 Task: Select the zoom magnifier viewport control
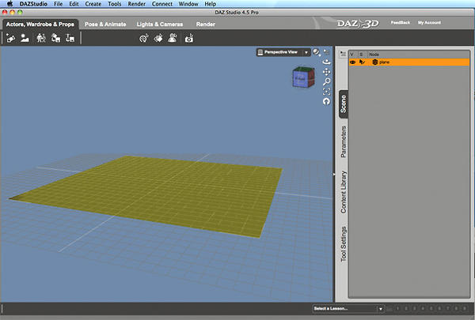click(x=326, y=81)
